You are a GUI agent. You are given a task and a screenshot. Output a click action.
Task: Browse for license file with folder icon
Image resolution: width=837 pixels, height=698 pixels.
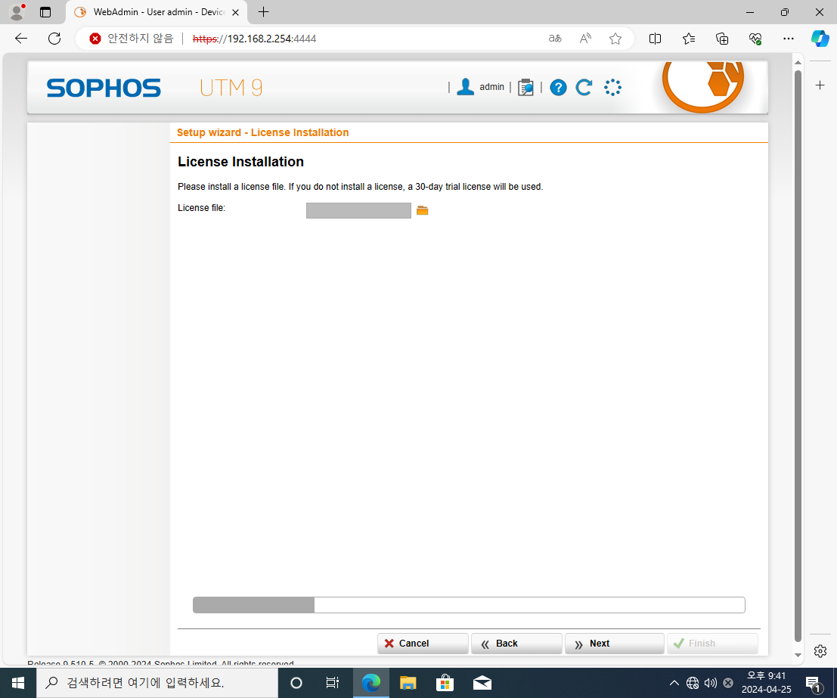[x=422, y=210]
